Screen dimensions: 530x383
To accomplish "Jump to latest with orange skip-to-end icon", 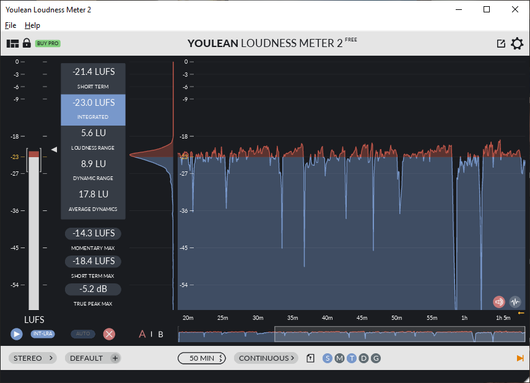I will tap(520, 358).
